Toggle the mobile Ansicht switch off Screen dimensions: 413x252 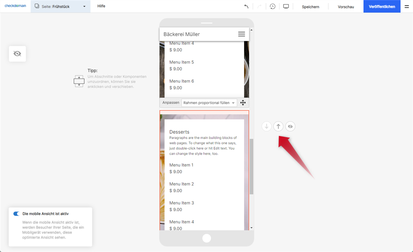tap(17, 214)
